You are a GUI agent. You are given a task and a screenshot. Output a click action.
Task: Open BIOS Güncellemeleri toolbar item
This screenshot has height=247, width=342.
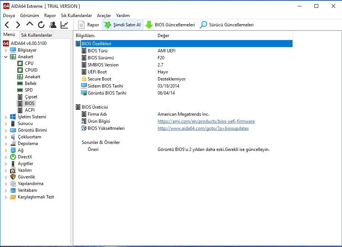170,25
